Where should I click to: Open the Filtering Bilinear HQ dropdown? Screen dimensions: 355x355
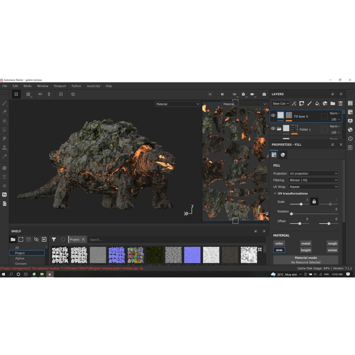point(313,180)
